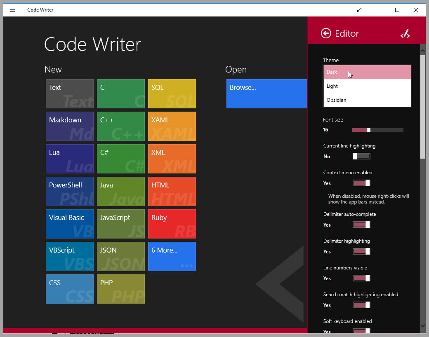This screenshot has height=337, width=429.
Task: Click the back arrow in the Editor panel
Action: pyautogui.click(x=325, y=33)
